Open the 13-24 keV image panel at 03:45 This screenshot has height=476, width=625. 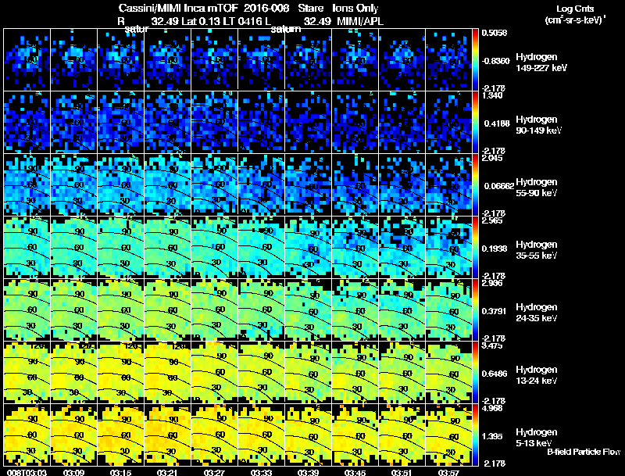pyautogui.click(x=355, y=372)
